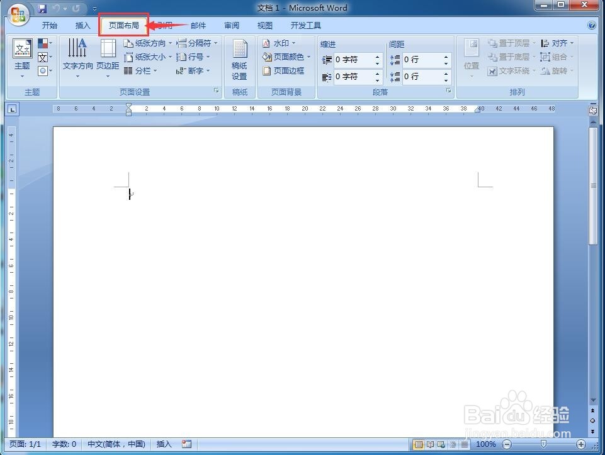The width and height of the screenshot is (605, 455).
Task: Open the 主题 themes gallery
Action: point(23,57)
